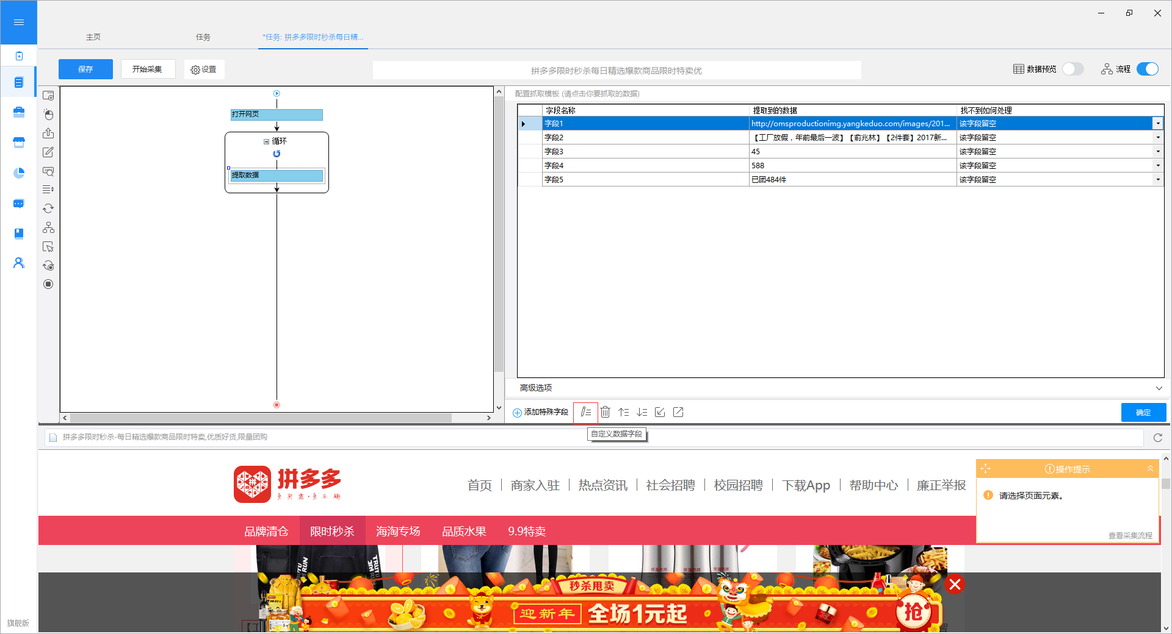Collapse the 操作提示 panel
Viewport: 1172px width, 634px height.
[1150, 469]
